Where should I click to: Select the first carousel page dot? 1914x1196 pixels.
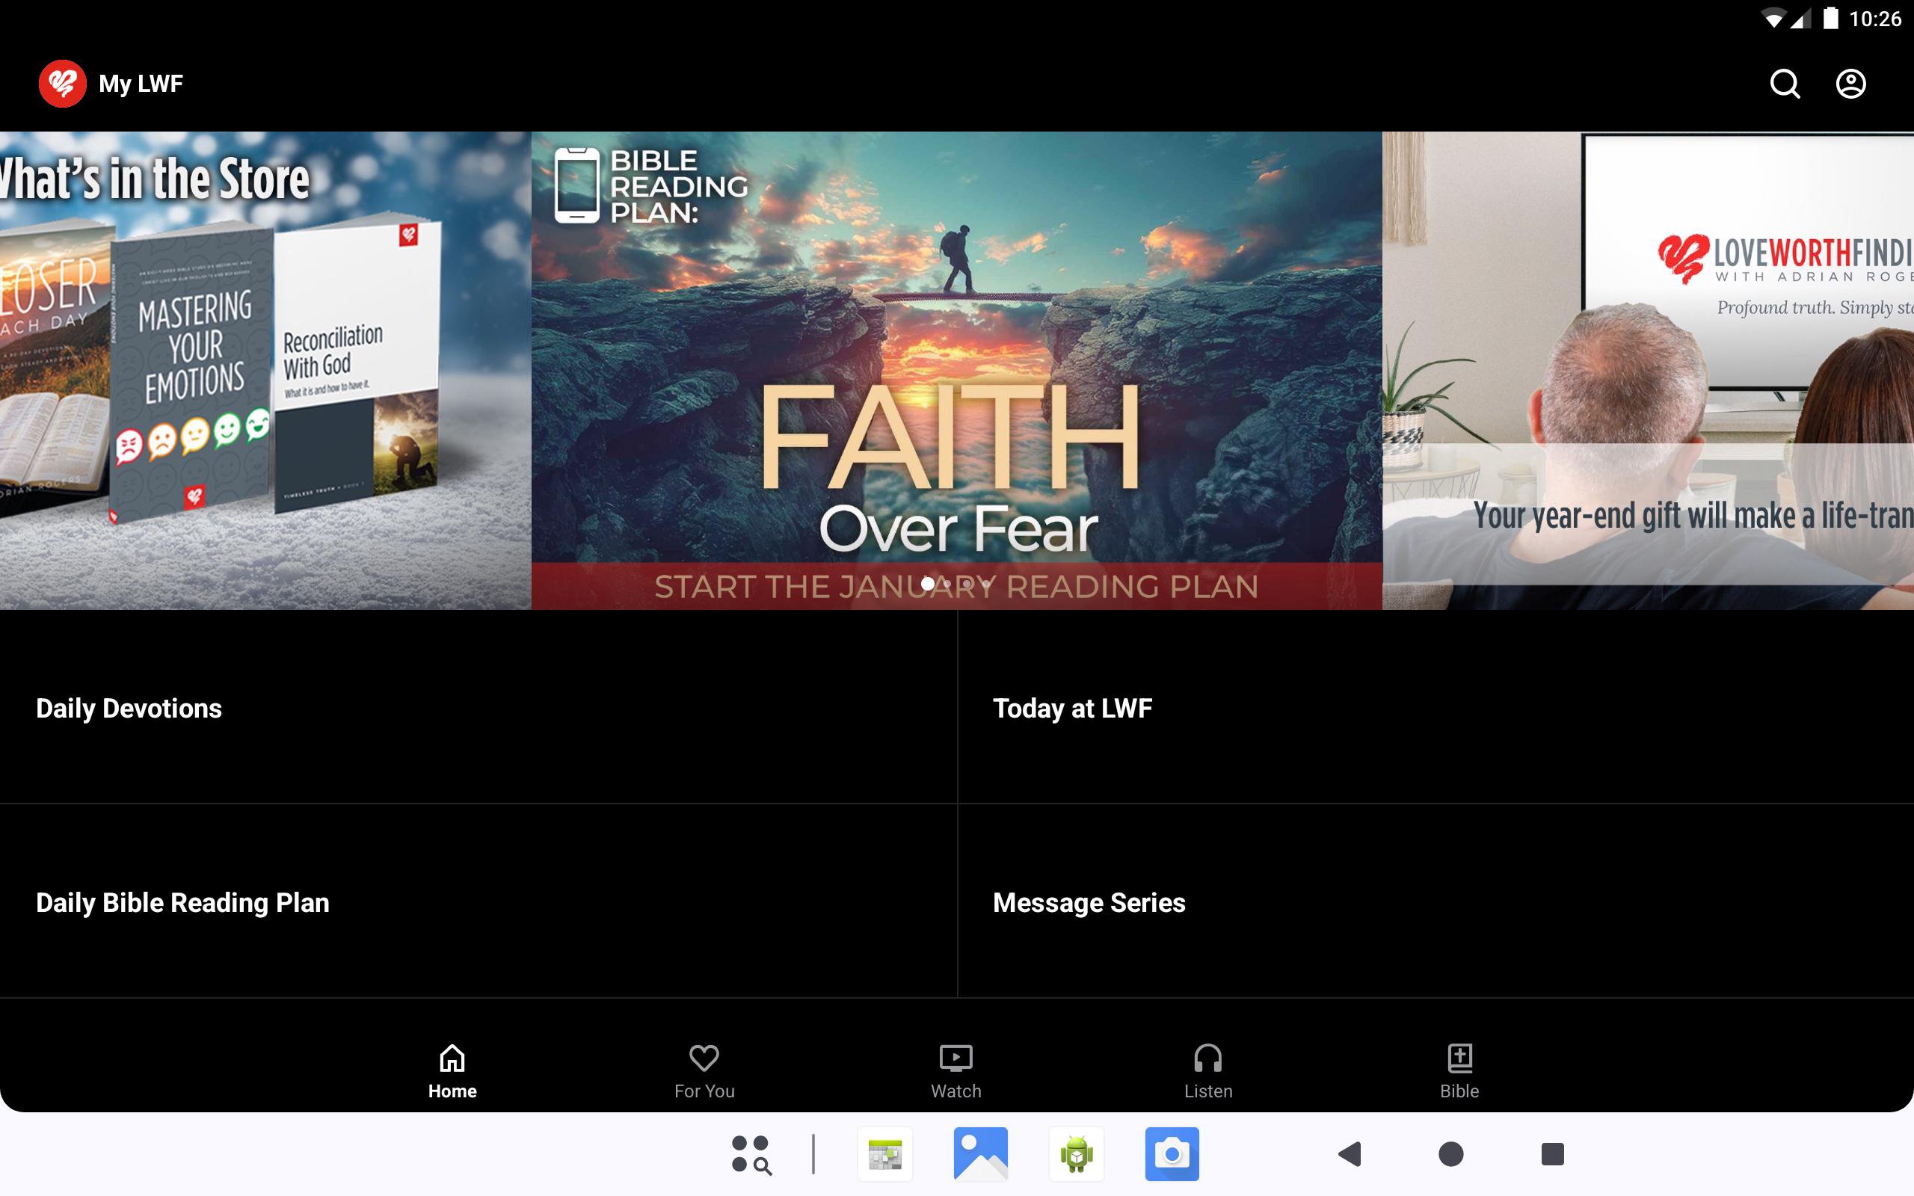(x=927, y=584)
